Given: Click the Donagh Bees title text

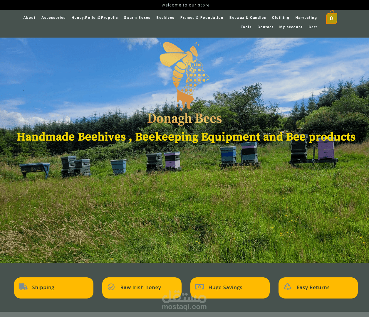Looking at the screenshot, I should [x=184, y=119].
